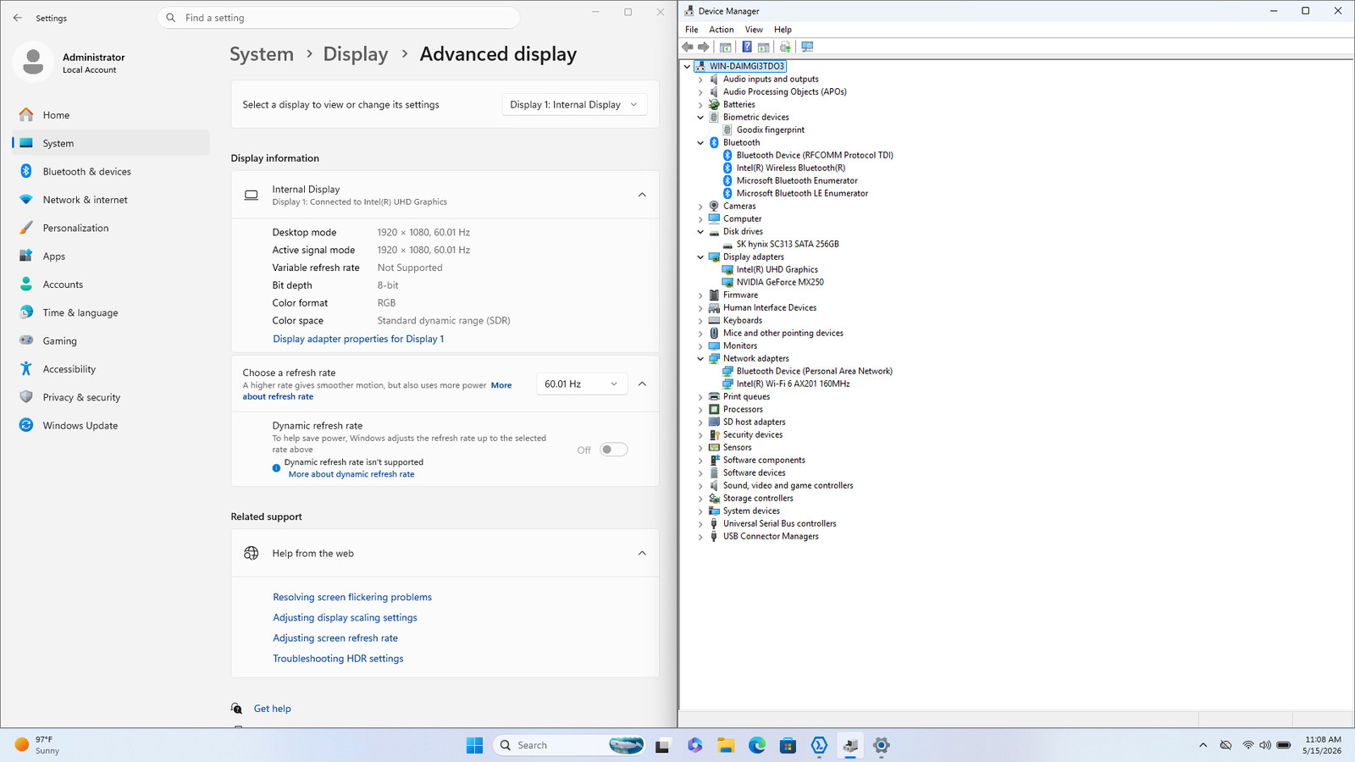Image resolution: width=1355 pixels, height=762 pixels.
Task: Click the Forward arrow in Device Manager toolbar
Action: point(703,47)
